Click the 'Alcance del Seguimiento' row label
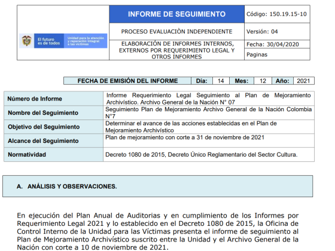This screenshot has width=335, height=251. click(43, 141)
